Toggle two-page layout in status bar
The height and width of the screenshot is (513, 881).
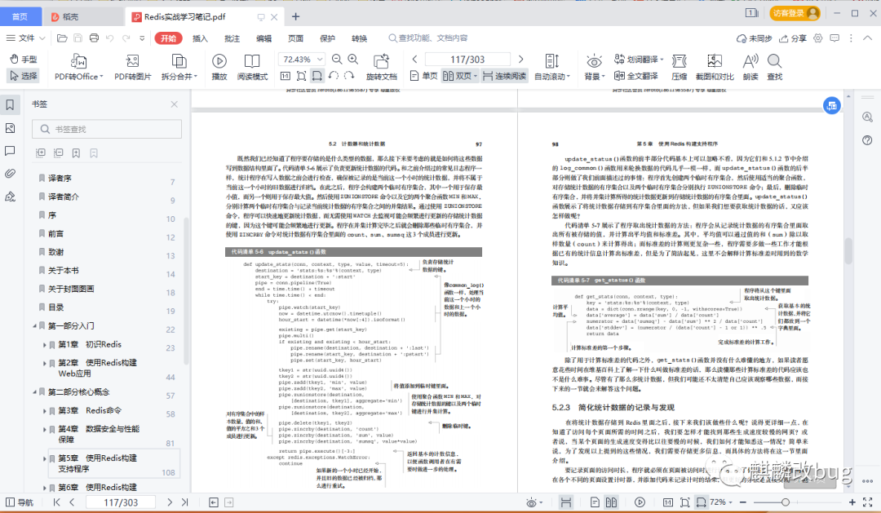[611, 502]
